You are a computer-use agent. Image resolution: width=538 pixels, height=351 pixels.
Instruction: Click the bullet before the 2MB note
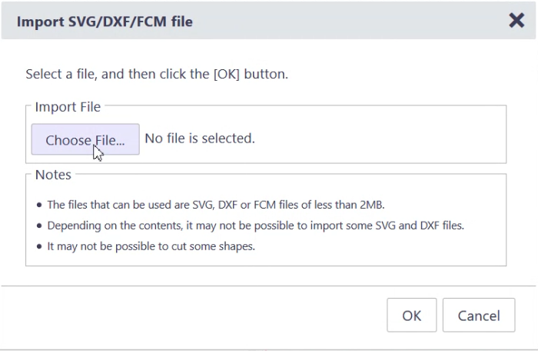(x=40, y=206)
